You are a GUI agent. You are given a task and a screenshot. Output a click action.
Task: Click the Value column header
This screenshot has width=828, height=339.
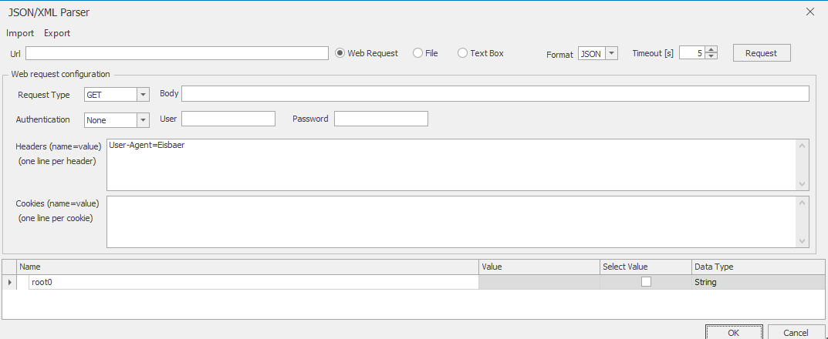coord(539,267)
